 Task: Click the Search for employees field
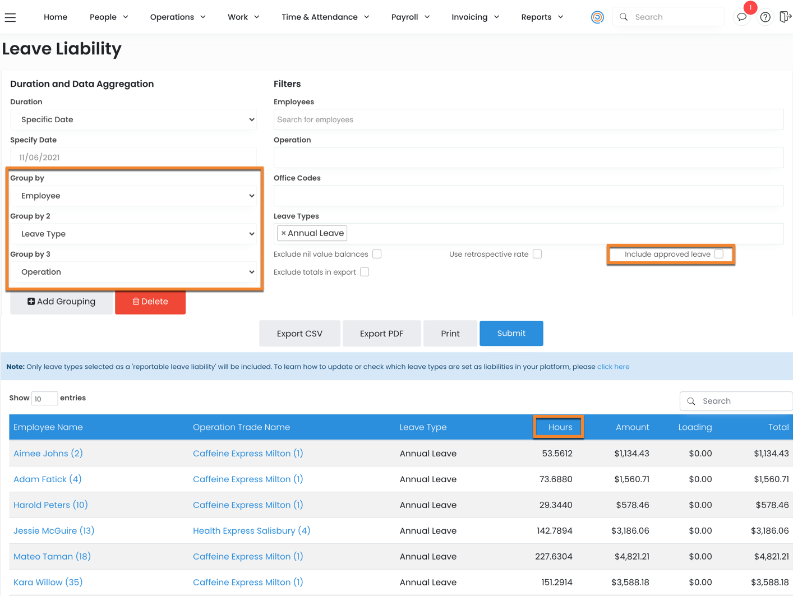[x=528, y=119]
